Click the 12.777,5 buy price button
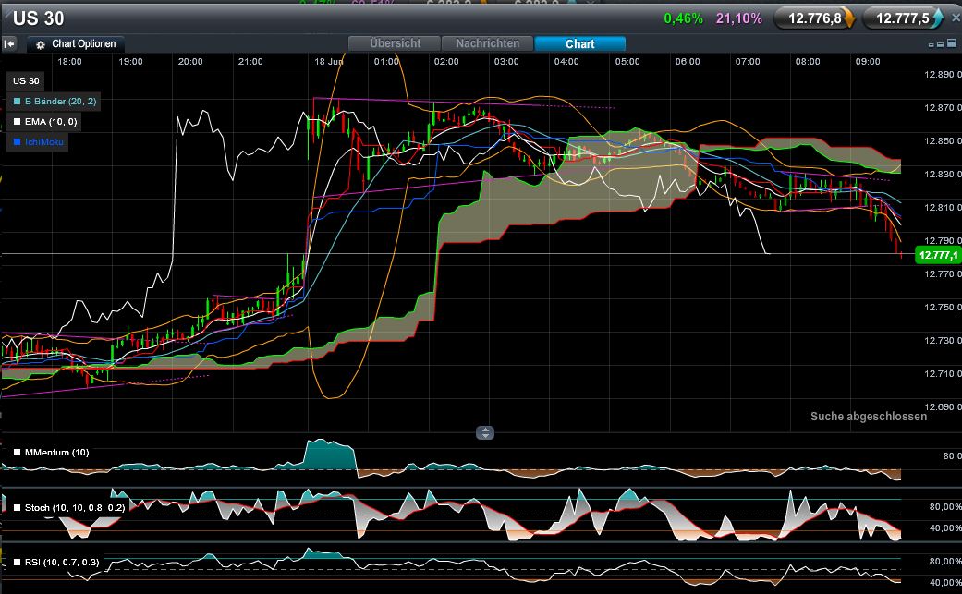 click(903, 18)
